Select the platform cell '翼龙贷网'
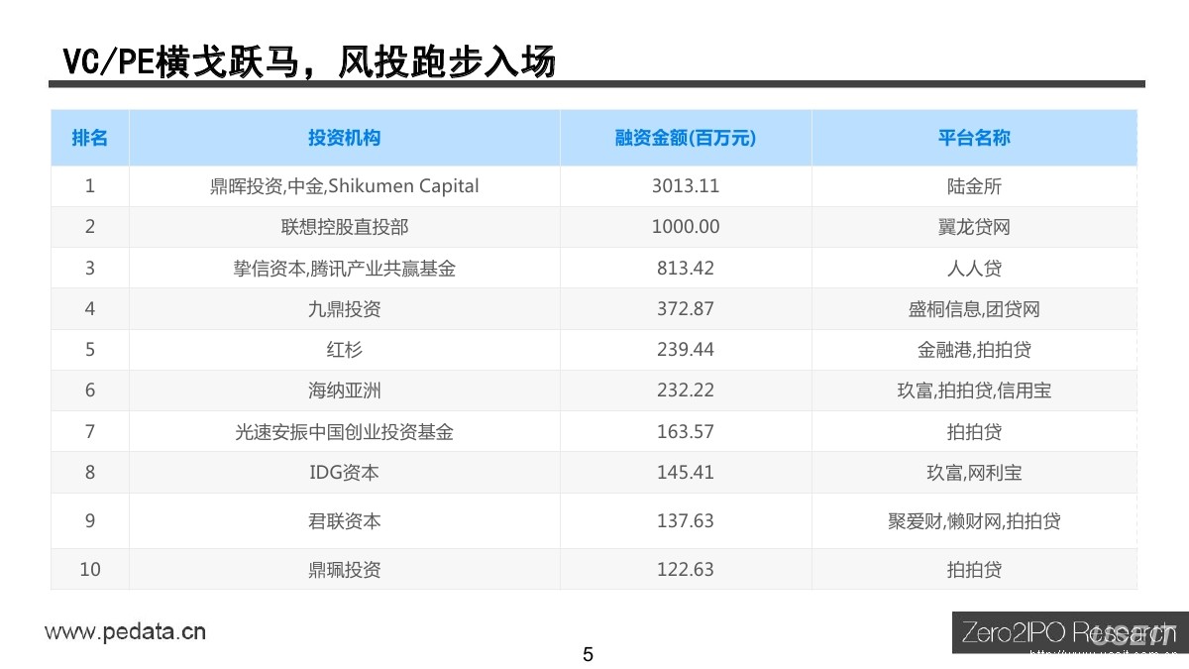The height and width of the screenshot is (669, 1189). [x=974, y=227]
